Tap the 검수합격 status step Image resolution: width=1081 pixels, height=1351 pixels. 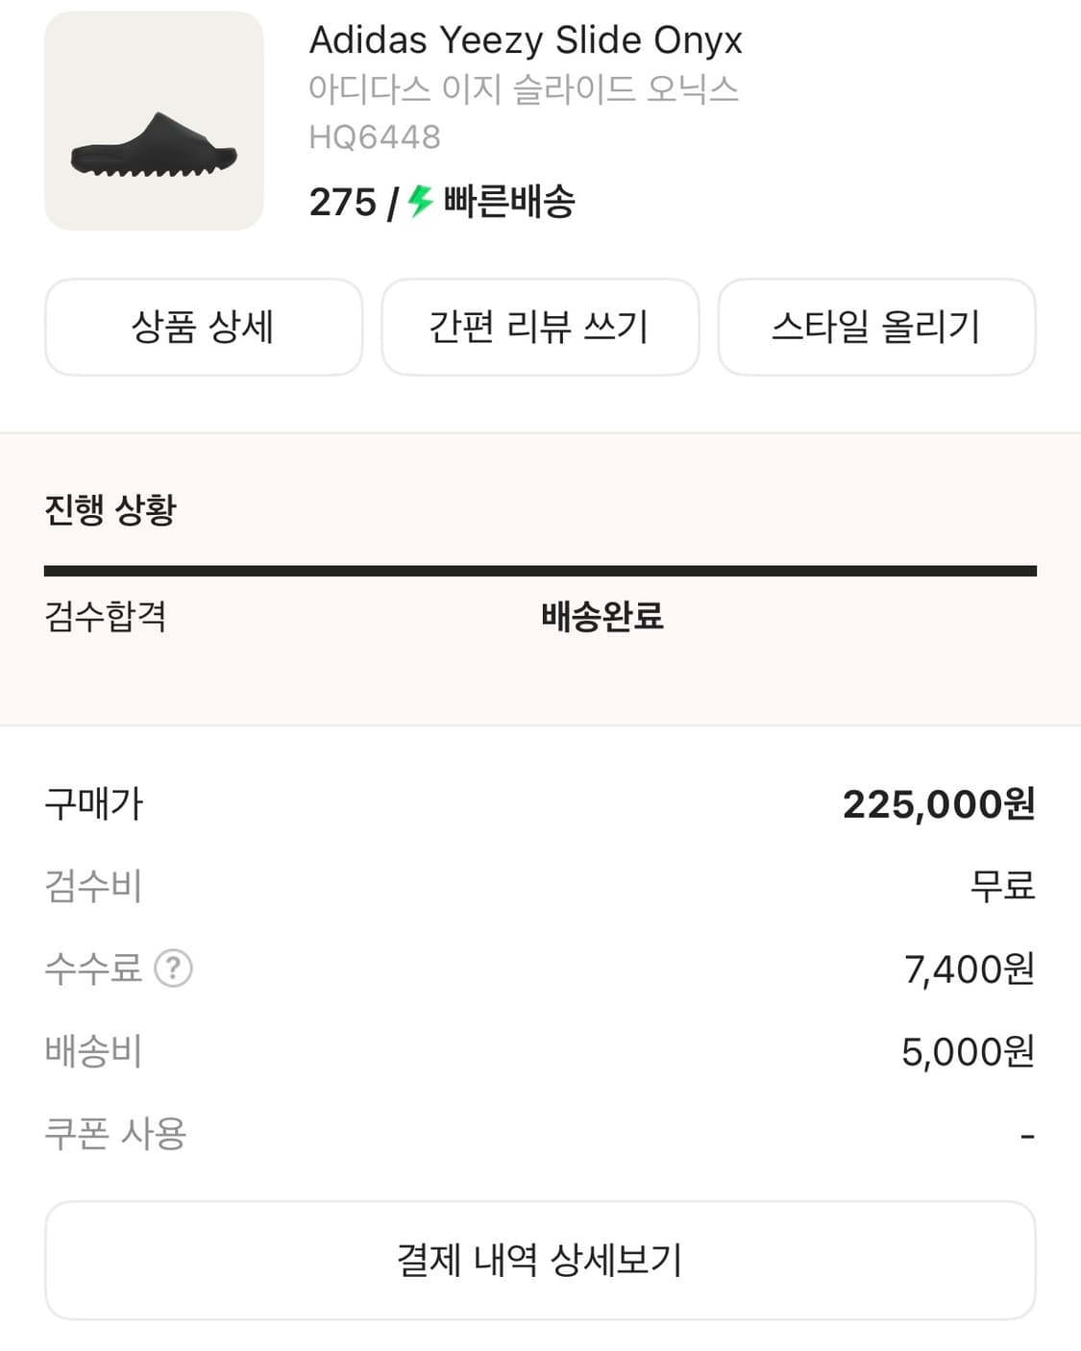point(106,616)
